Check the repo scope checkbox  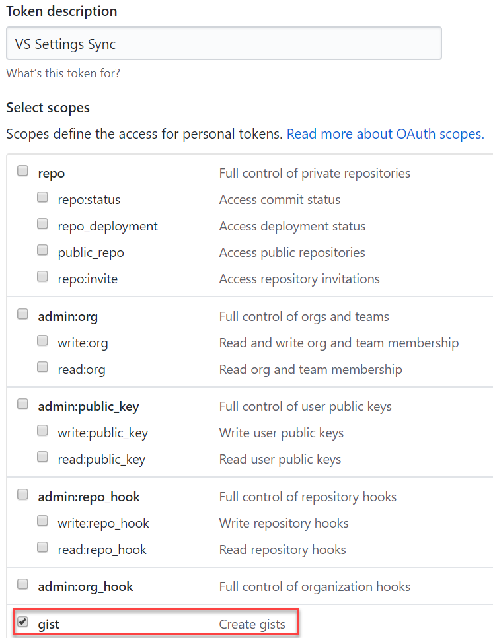[x=22, y=170]
